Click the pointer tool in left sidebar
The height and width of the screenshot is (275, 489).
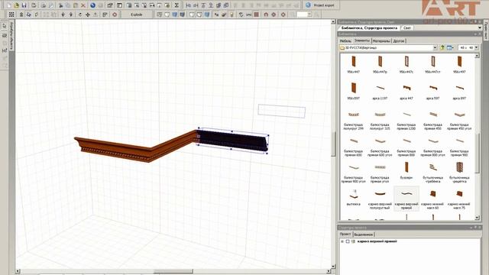[5, 26]
